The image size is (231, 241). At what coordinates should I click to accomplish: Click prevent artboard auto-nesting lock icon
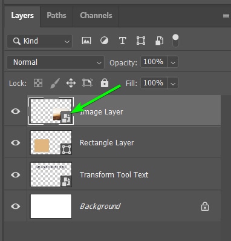coord(87,83)
